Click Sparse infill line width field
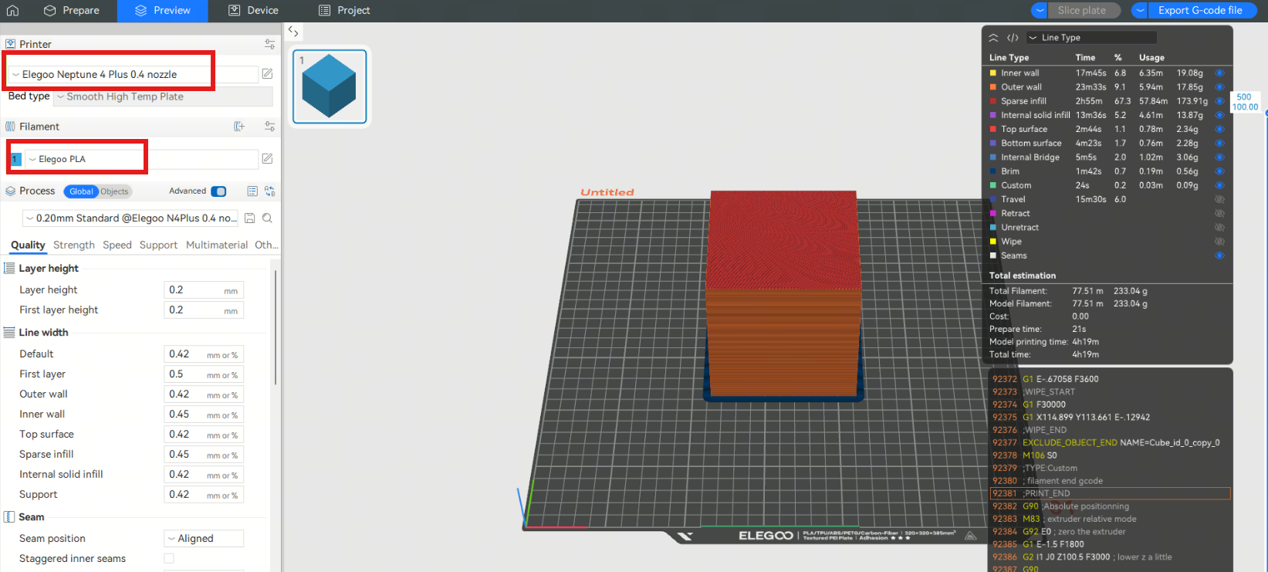Screen dimensions: 1268x572 click(204, 454)
